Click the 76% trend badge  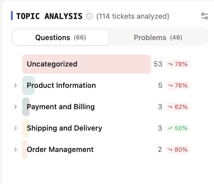178,85
